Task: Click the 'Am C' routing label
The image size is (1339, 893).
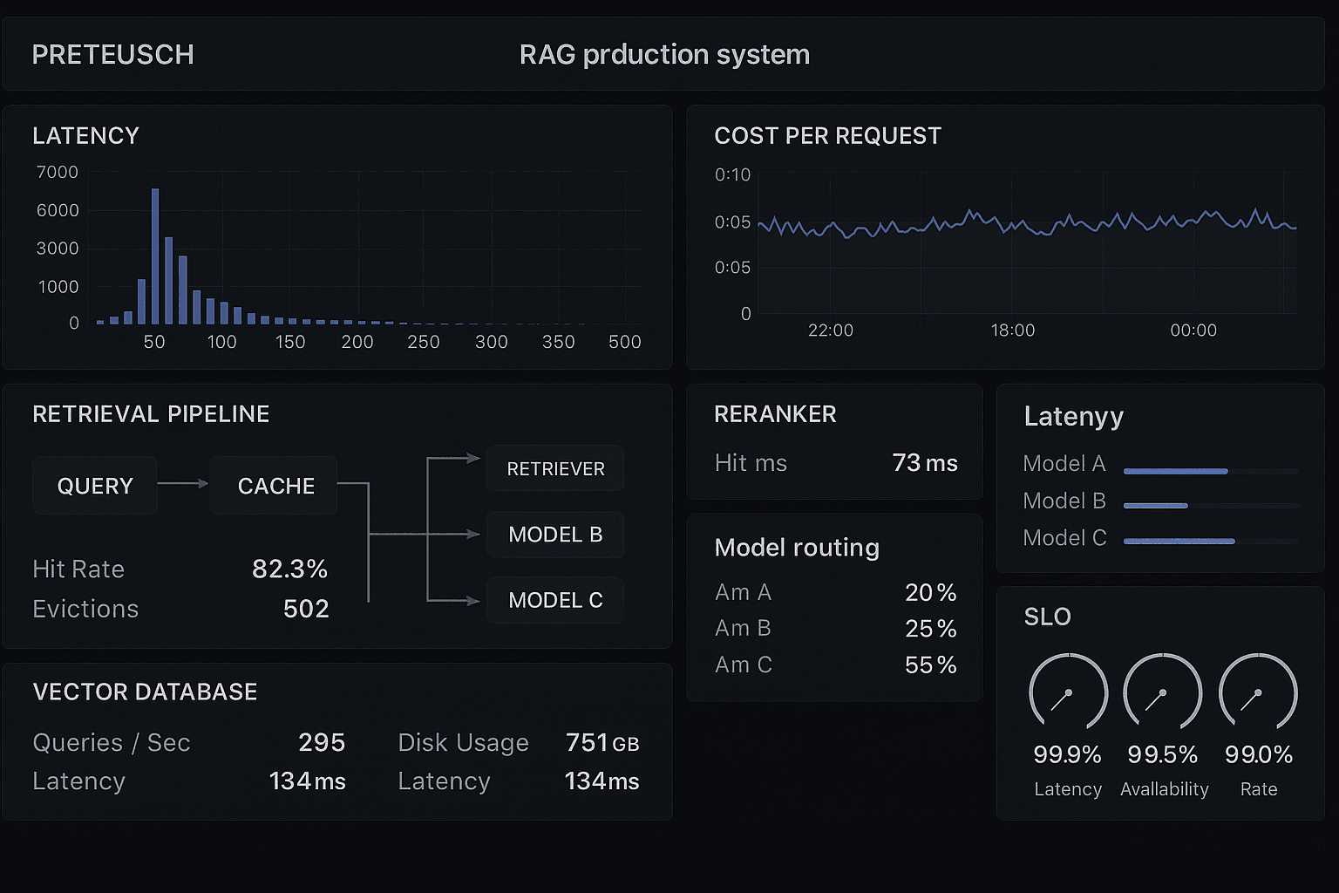Action: pyautogui.click(x=744, y=665)
